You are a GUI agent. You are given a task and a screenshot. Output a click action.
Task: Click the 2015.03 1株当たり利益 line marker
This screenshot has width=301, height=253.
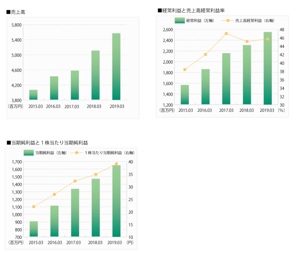(x=33, y=207)
